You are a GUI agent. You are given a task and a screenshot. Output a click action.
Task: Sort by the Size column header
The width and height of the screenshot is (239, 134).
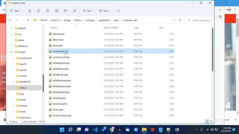pyautogui.click(x=161, y=28)
